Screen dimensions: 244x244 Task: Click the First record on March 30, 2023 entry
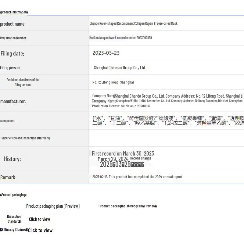click(x=123, y=153)
